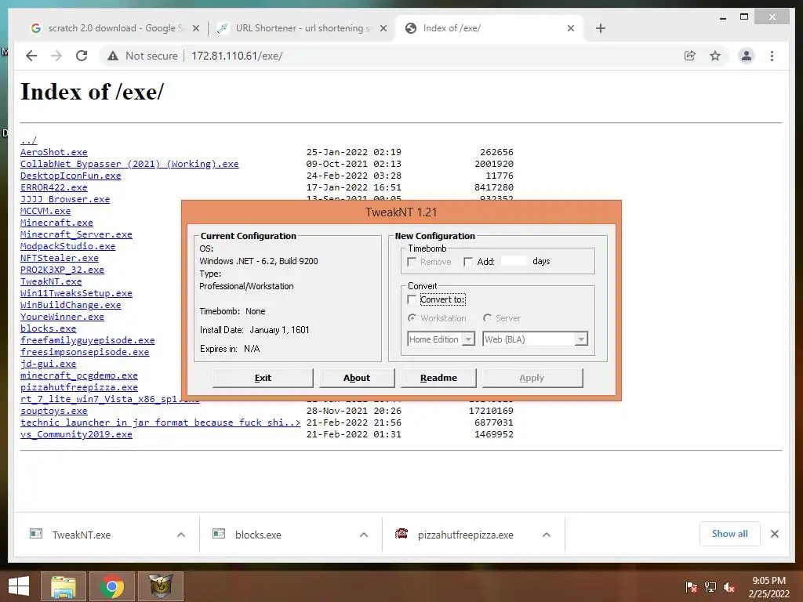This screenshot has height=602, width=803.
Task: Click the YoureWinner.exe link
Action: pos(63,317)
